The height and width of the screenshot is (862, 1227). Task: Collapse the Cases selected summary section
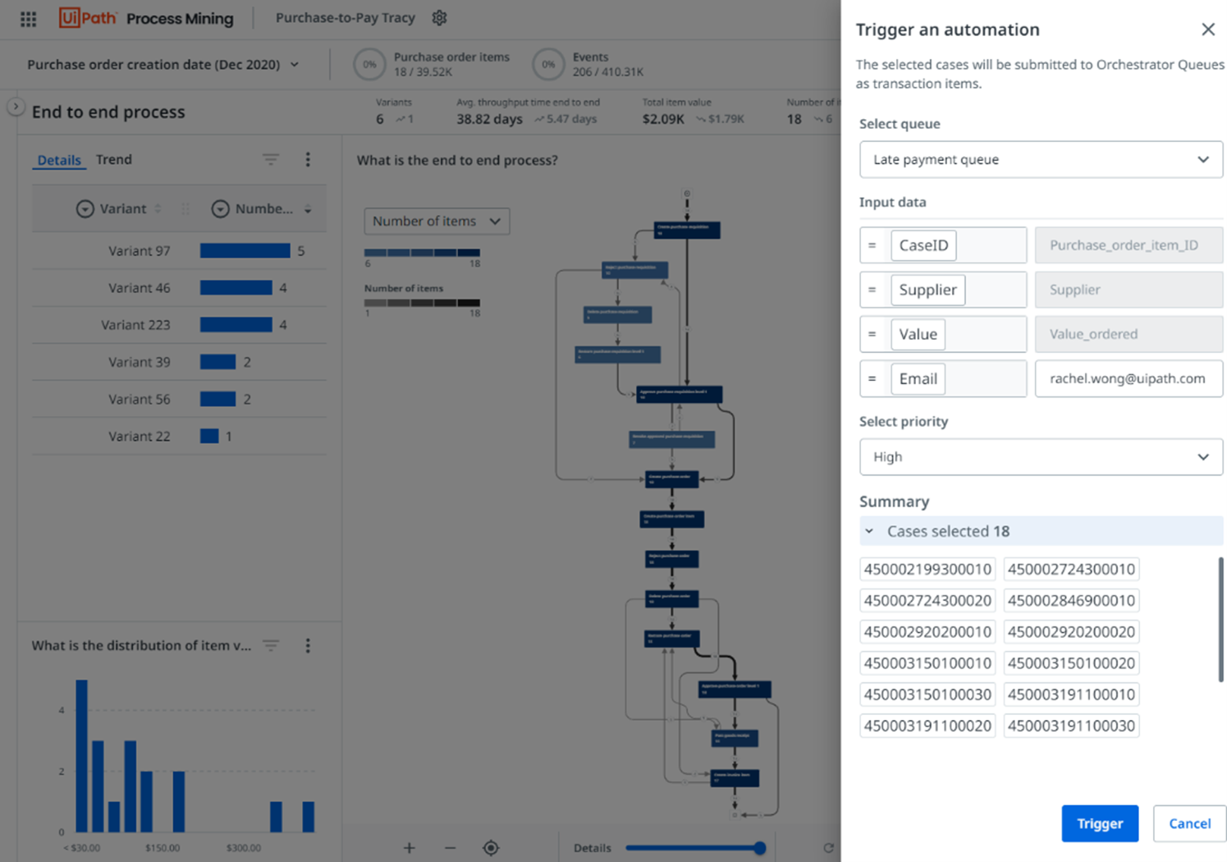coord(869,531)
